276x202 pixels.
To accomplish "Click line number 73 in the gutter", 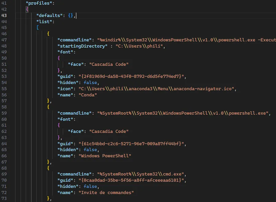I will [4, 199].
